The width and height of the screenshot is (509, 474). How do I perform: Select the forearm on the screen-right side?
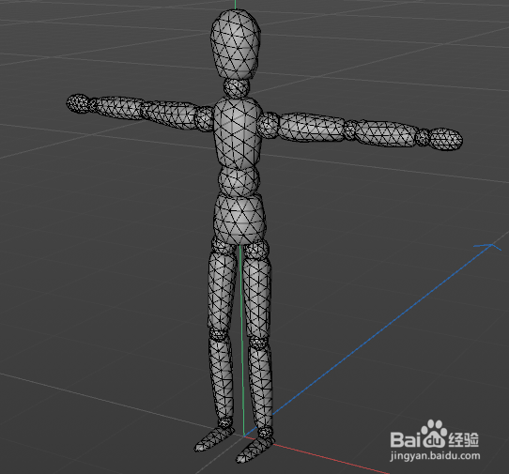click(385, 133)
